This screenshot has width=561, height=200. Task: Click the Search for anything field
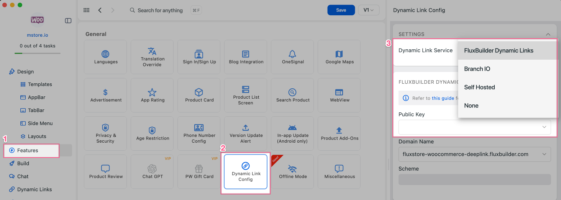(160, 10)
